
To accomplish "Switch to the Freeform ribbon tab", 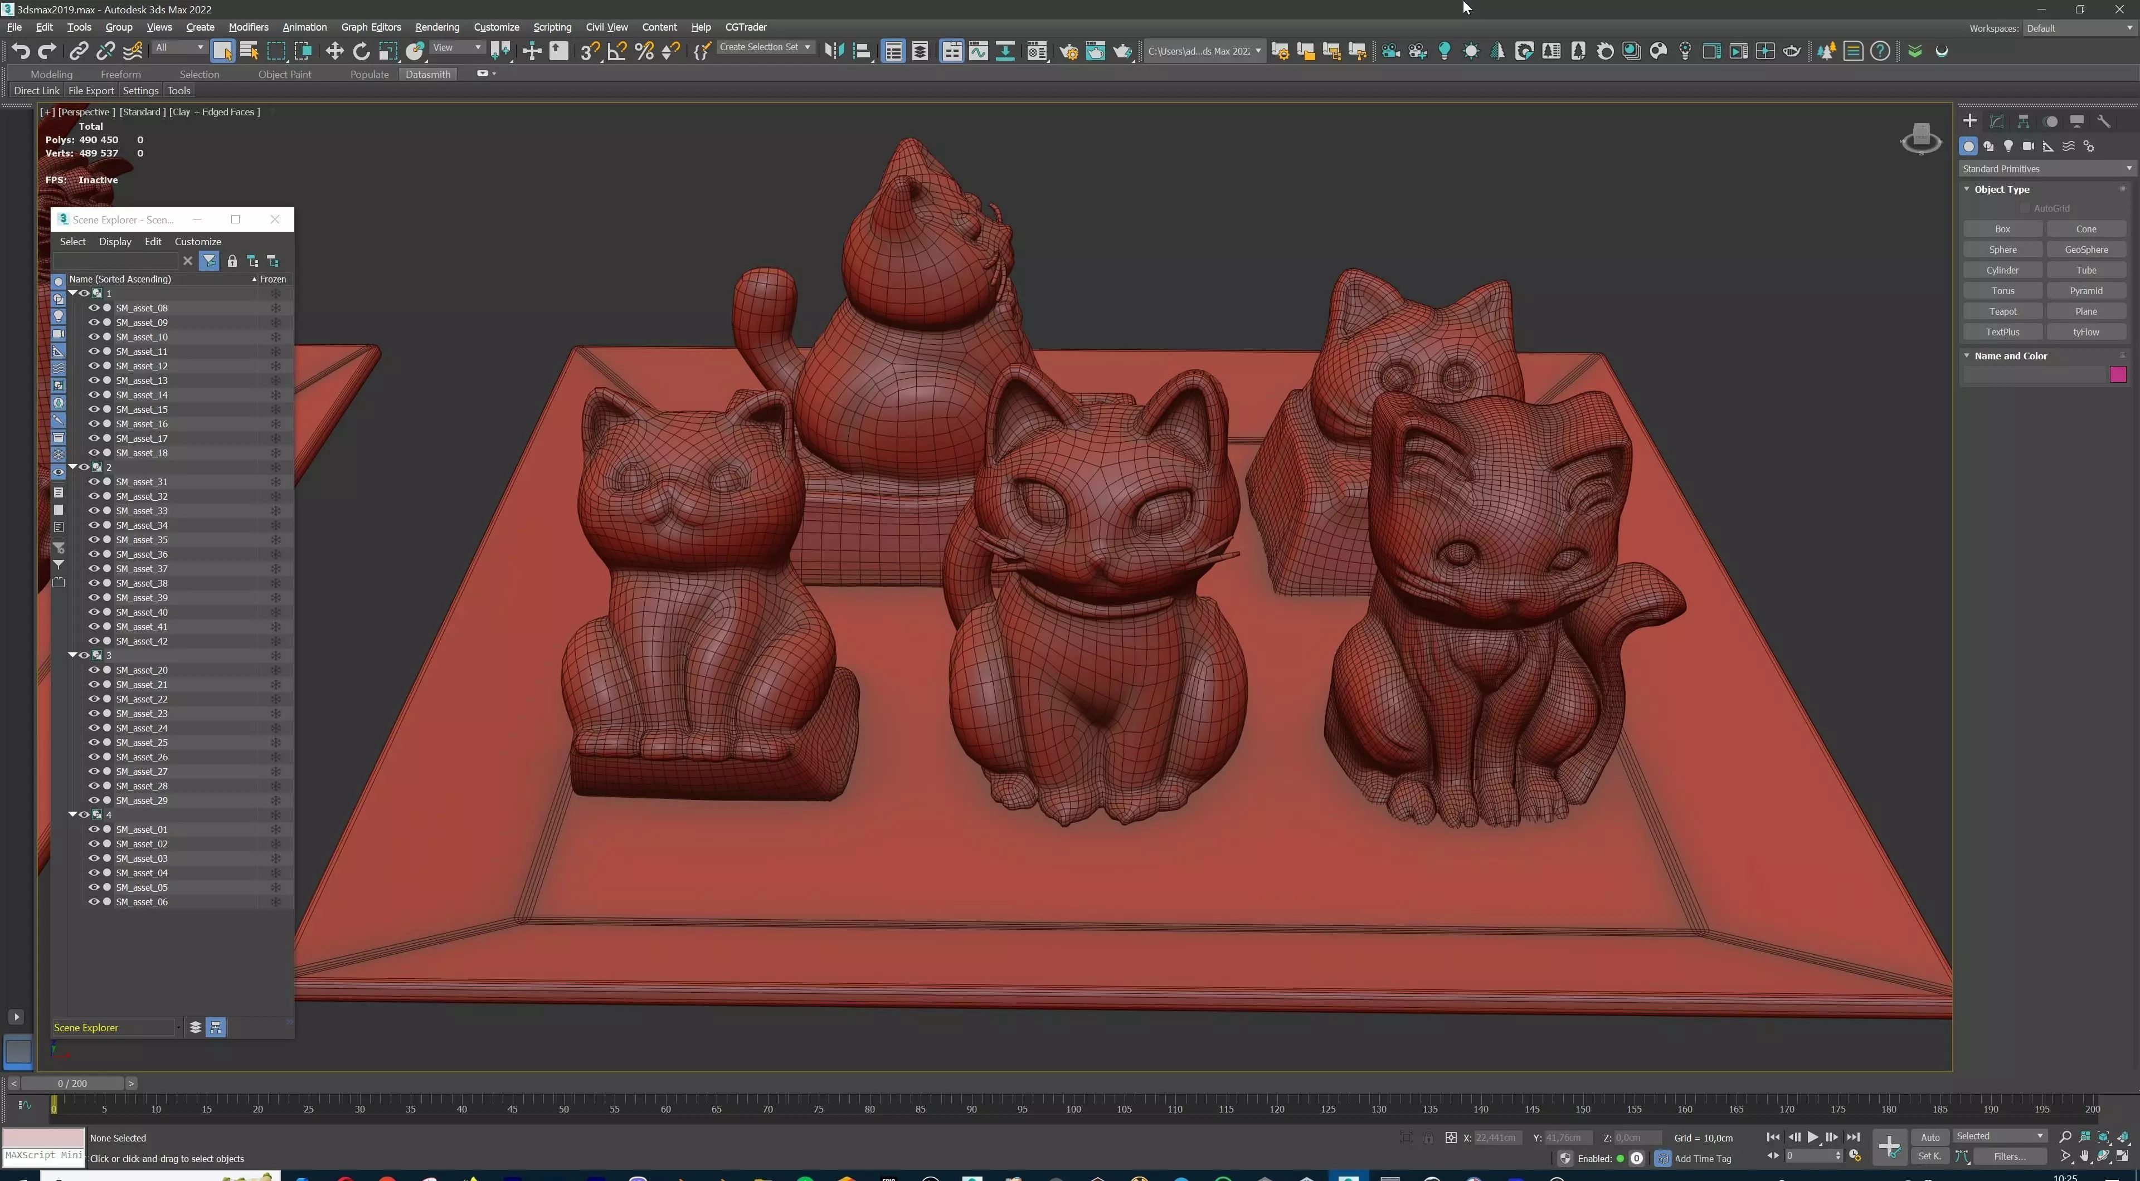I will pyautogui.click(x=120, y=74).
